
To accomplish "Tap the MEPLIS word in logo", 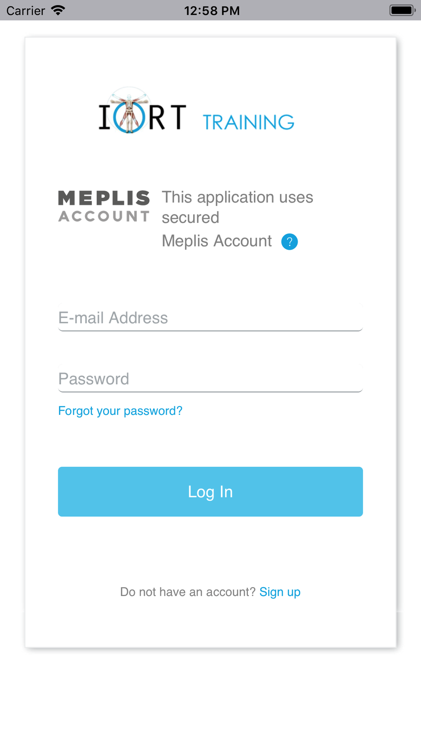I will [x=104, y=198].
